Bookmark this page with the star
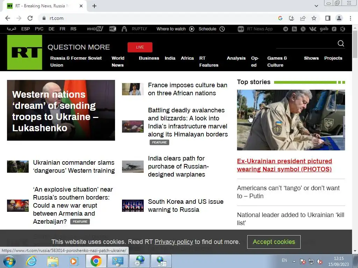Screen dimensions: 358x268 [x=314, y=18]
